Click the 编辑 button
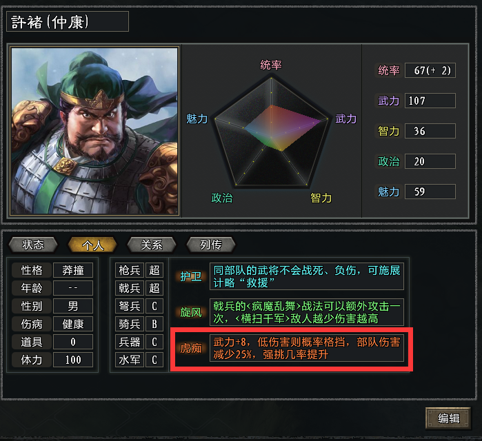This screenshot has width=482, height=441. (448, 418)
